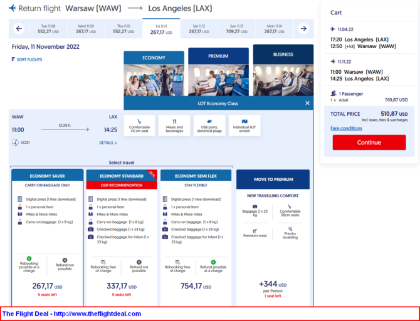Select Tue 11.08 date tab
The image size is (420, 321).
click(x=48, y=29)
